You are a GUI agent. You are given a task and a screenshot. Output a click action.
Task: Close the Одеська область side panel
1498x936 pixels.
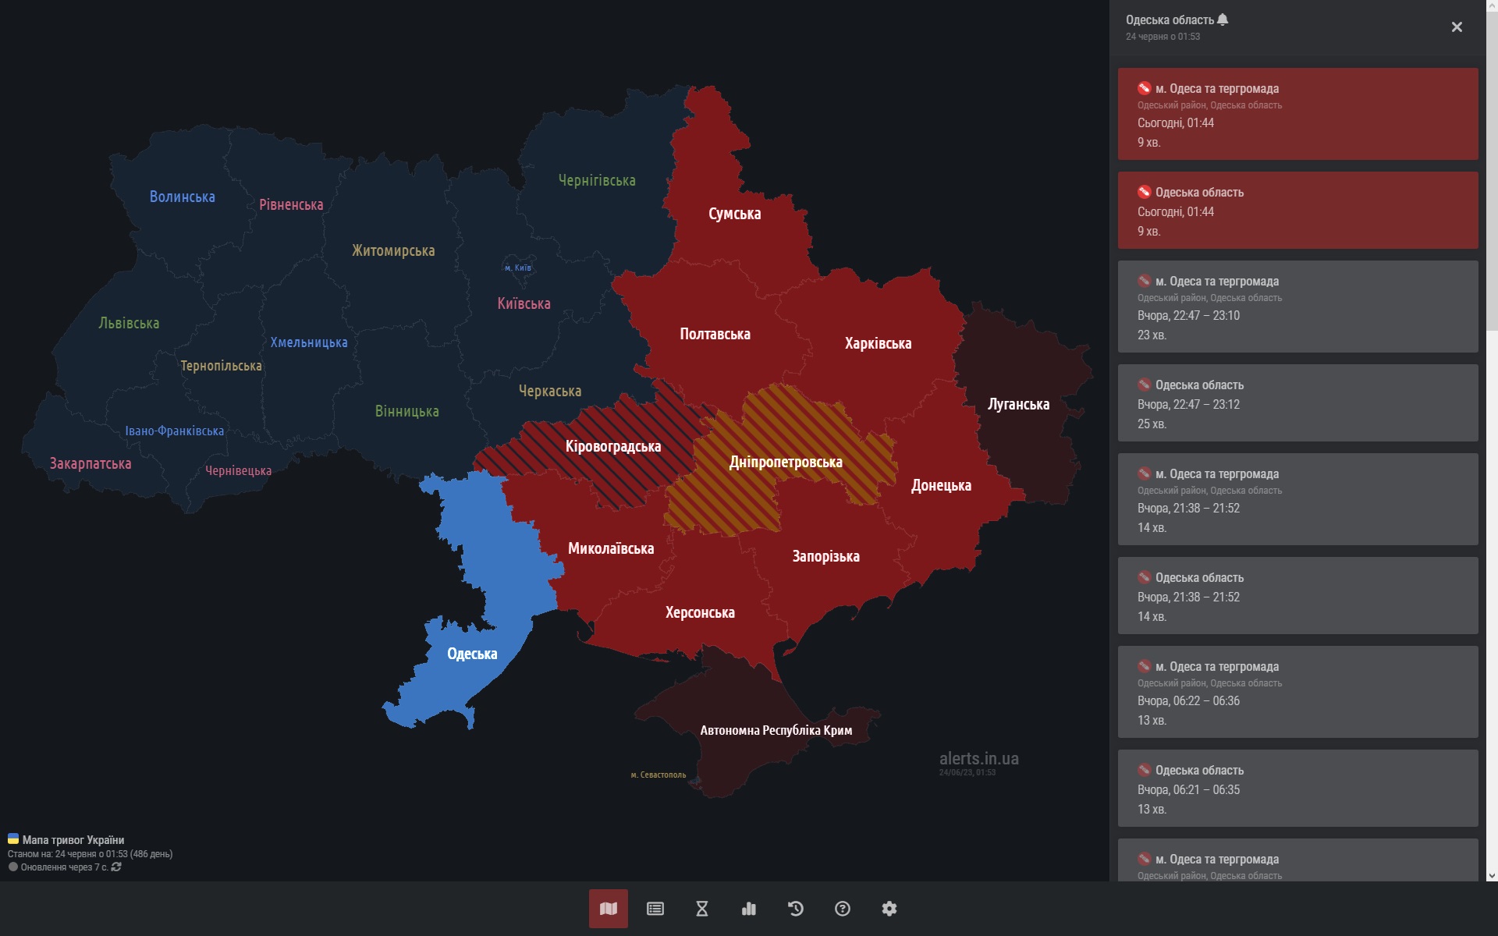[x=1457, y=27]
